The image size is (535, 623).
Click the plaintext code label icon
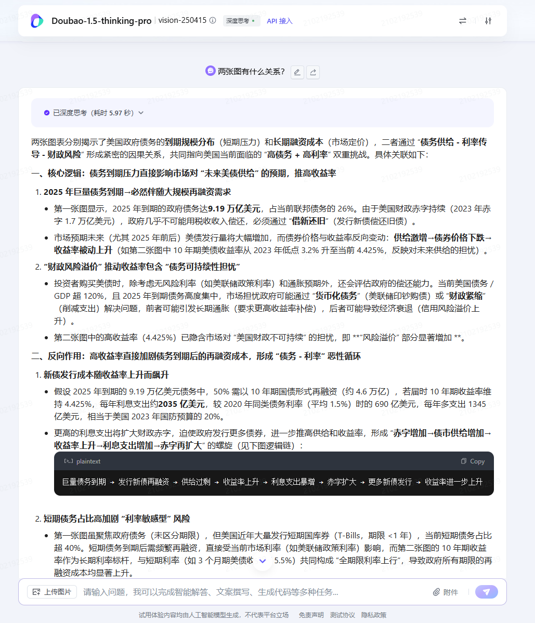tap(68, 461)
